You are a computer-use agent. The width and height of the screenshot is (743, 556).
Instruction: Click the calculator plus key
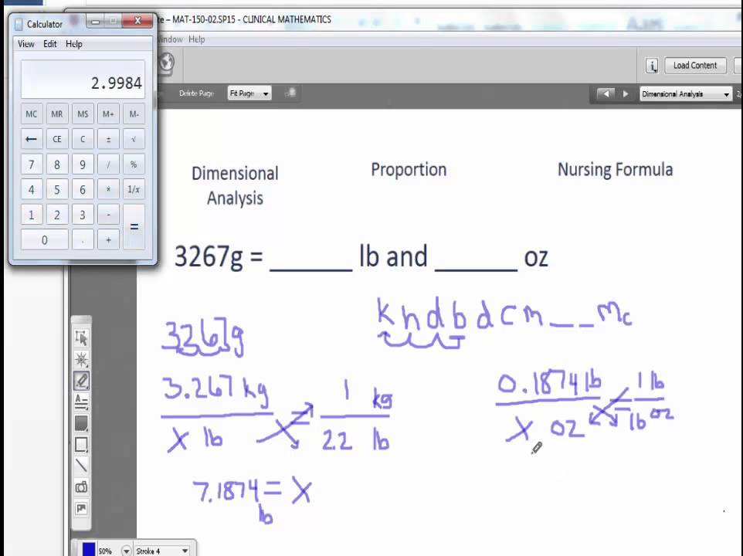108,239
